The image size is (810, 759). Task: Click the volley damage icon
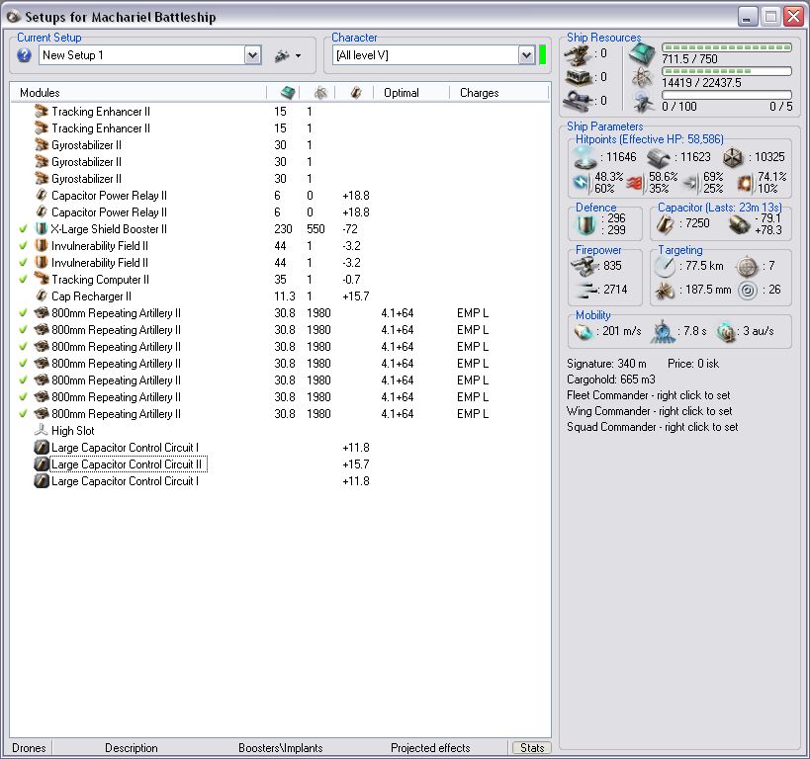point(585,291)
